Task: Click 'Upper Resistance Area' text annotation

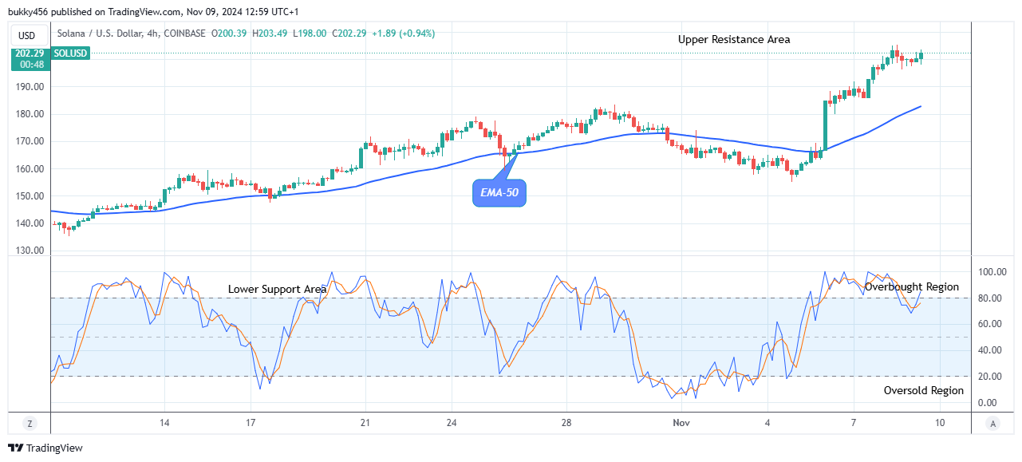Action: 734,39
